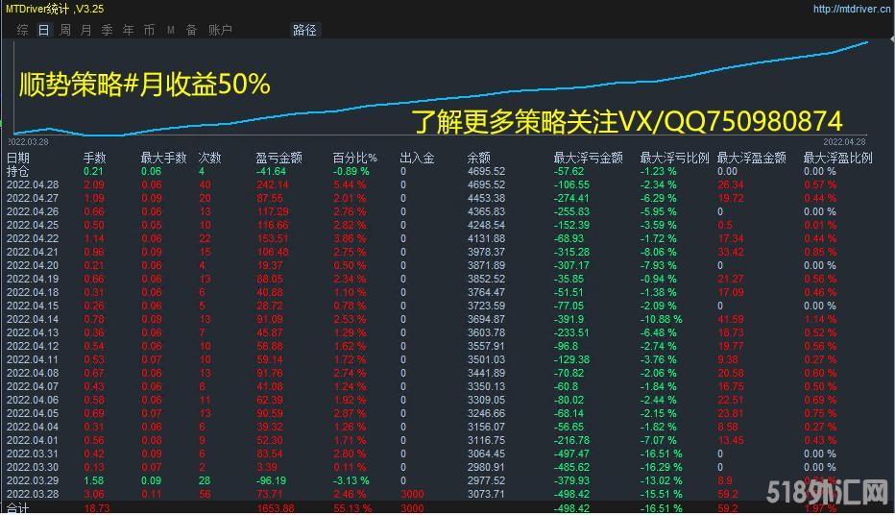Click the 最大浮盈比例 column header
Screen dimensions: 895x515
click(838, 159)
